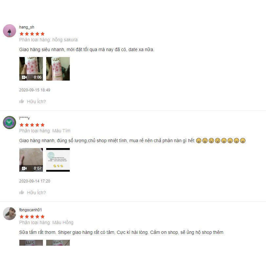Click the timestamp 2020-09-15 18:49
This screenshot has width=266, height=266.
pos(35,90)
